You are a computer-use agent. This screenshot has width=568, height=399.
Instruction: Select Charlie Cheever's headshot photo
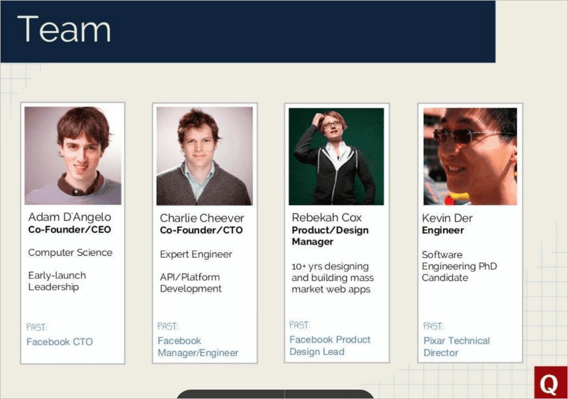(x=204, y=156)
